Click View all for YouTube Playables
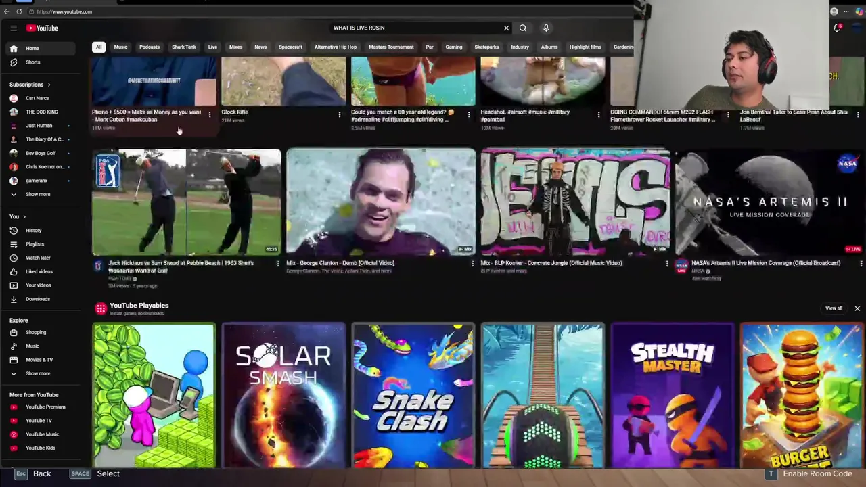The image size is (866, 487). click(834, 308)
